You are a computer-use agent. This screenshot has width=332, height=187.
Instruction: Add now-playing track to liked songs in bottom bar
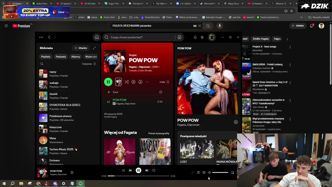(x=72, y=172)
